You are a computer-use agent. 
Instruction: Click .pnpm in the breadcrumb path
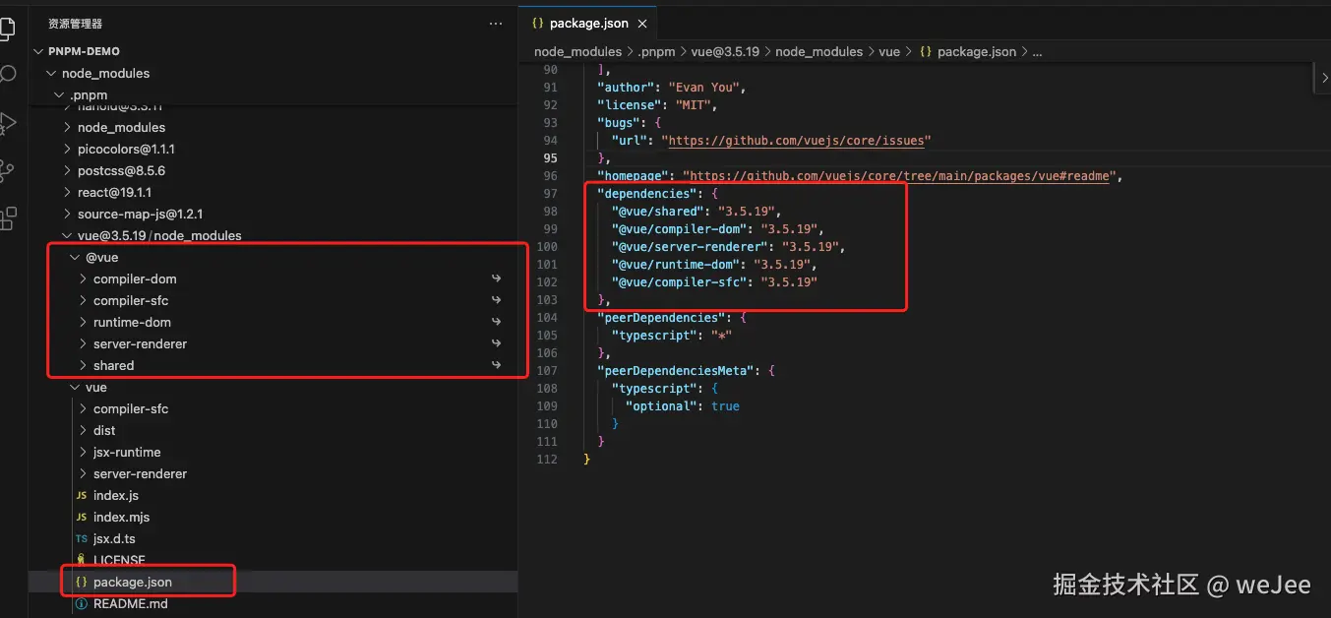point(654,51)
